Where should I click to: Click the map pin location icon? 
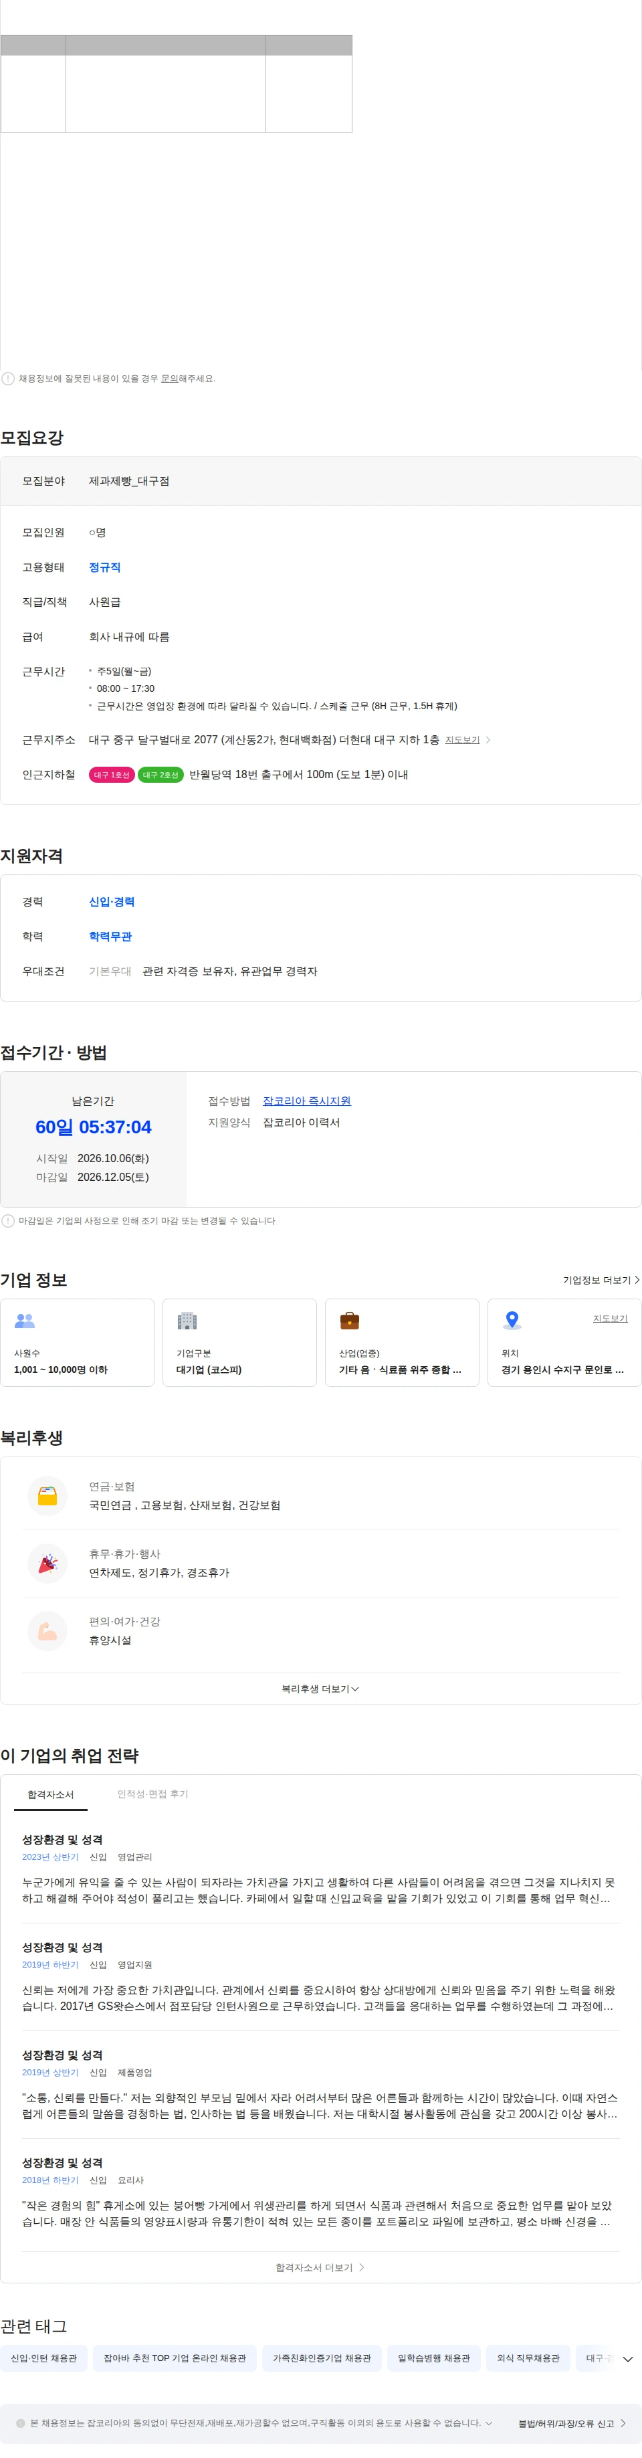(512, 1321)
